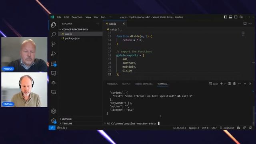Open editor More Actions ellipsis

pos(250,24)
